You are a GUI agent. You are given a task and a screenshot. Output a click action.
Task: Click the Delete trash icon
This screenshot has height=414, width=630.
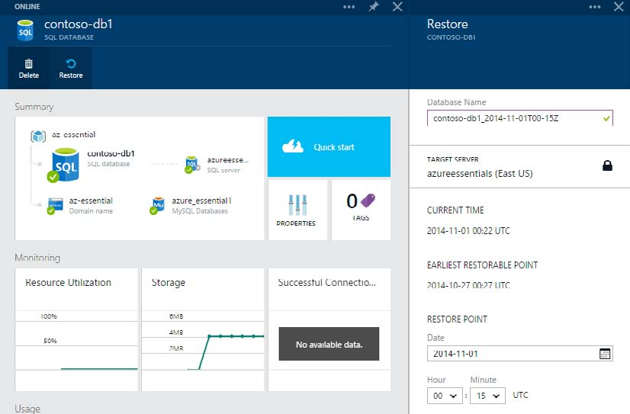pyautogui.click(x=28, y=64)
